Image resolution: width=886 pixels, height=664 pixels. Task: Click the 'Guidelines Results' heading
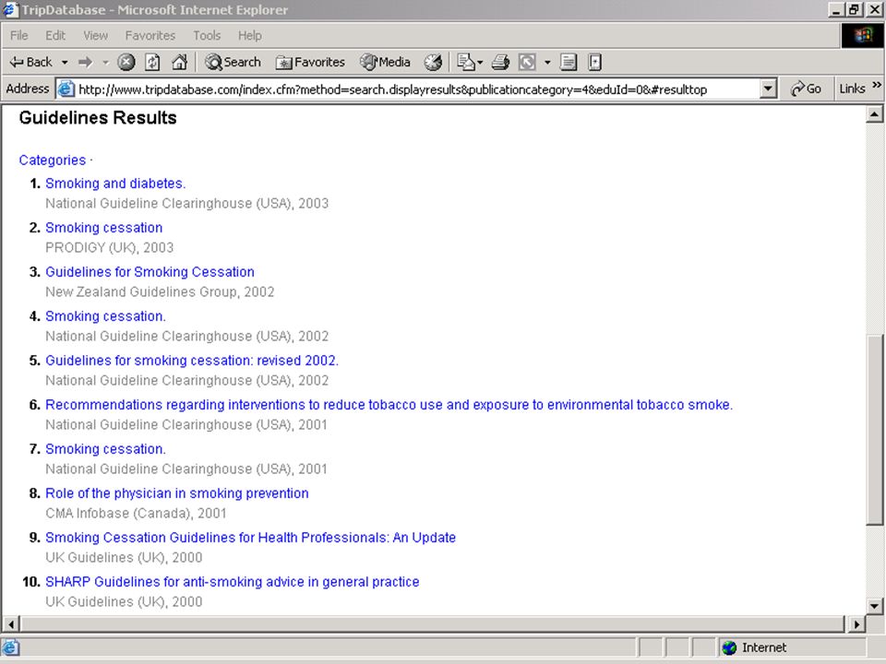pyautogui.click(x=98, y=117)
